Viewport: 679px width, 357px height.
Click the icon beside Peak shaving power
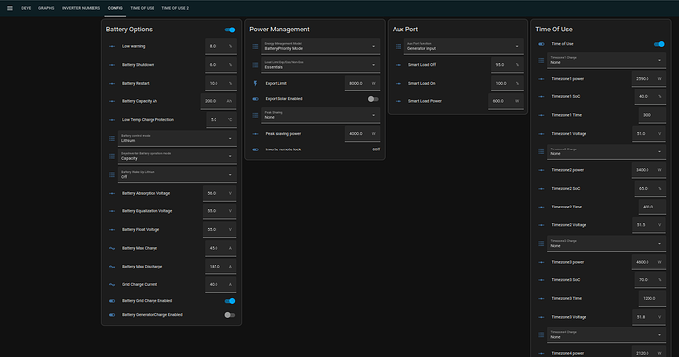pos(255,134)
